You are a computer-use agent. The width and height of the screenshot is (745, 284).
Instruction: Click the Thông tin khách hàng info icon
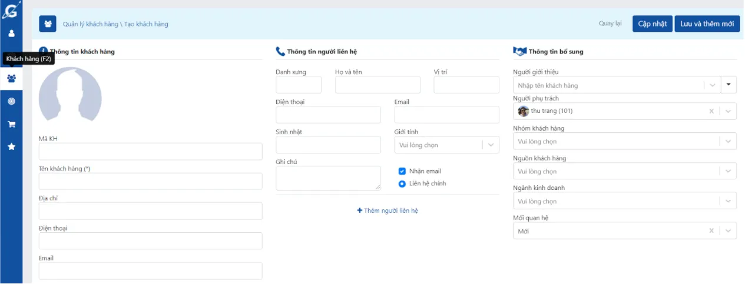pos(43,51)
